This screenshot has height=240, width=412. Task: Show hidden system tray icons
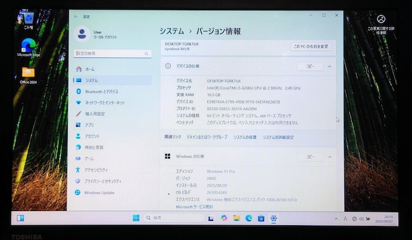(x=336, y=219)
